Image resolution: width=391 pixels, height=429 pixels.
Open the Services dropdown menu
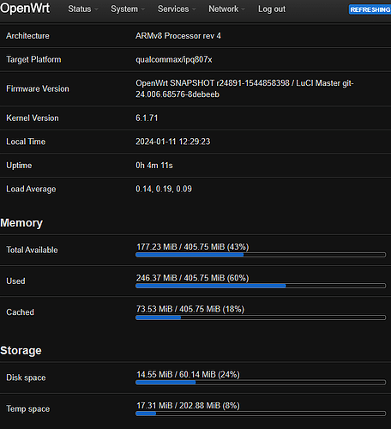177,9
